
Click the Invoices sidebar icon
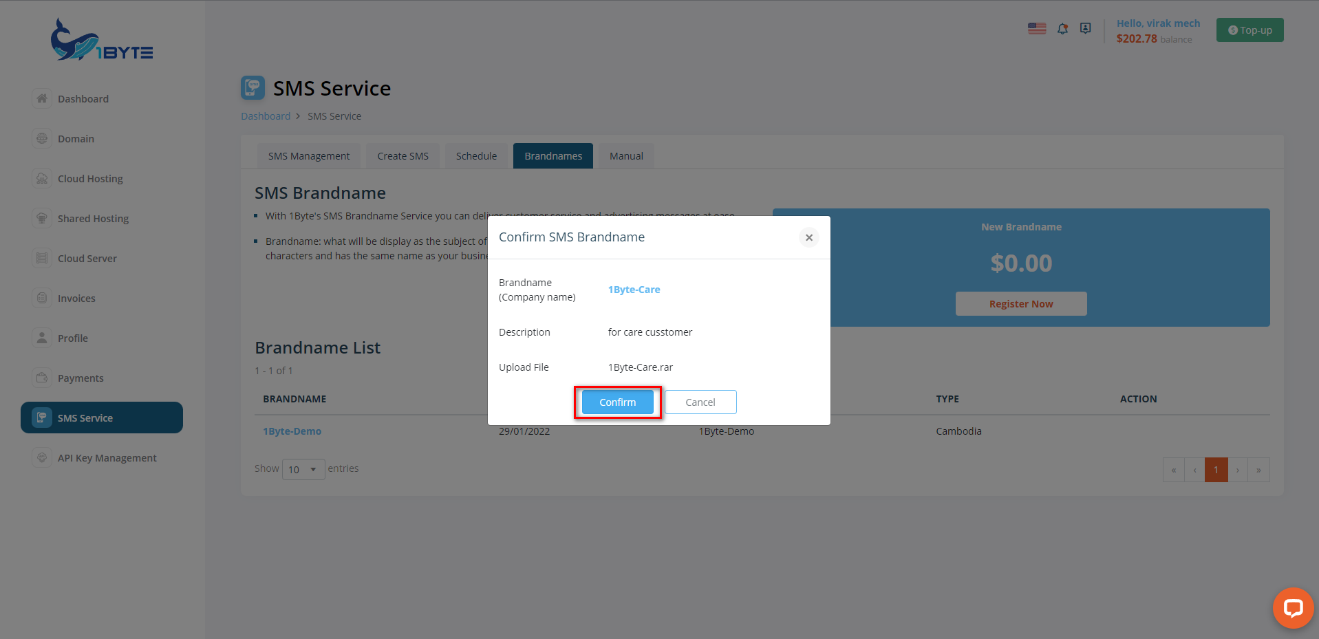pos(42,298)
